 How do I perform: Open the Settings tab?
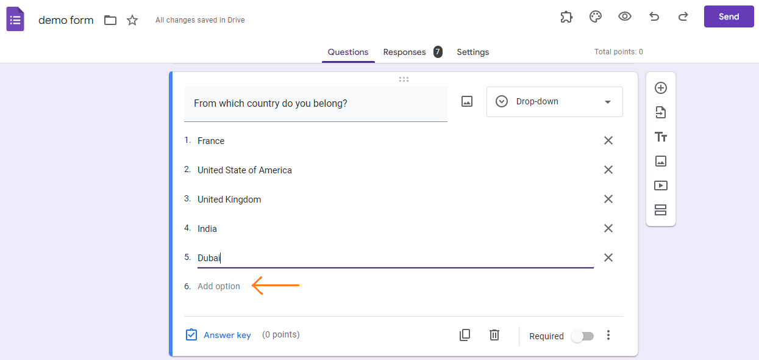coord(472,52)
